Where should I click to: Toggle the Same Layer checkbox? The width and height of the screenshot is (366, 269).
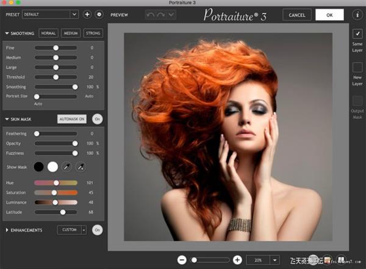point(357,34)
